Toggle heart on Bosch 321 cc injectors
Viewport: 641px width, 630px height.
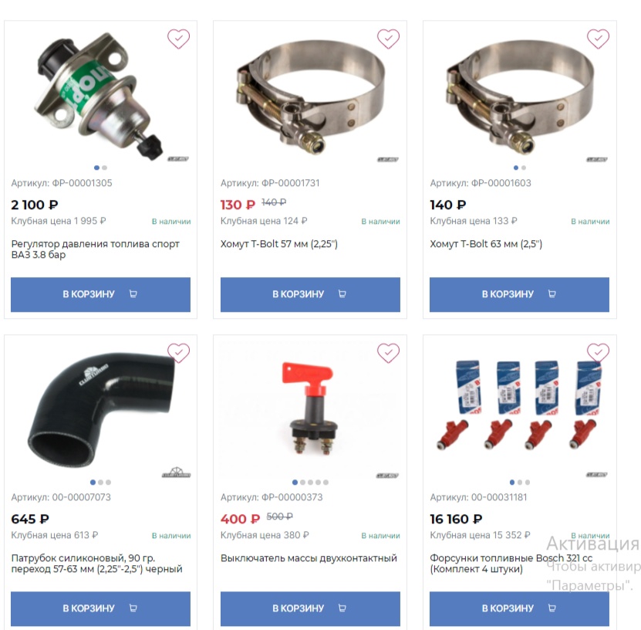[598, 353]
